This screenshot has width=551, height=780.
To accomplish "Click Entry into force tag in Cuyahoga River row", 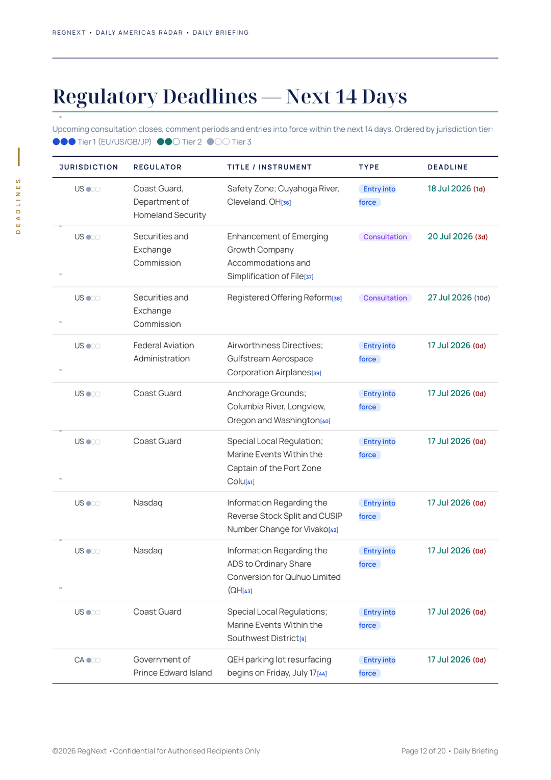I will 378,196.
